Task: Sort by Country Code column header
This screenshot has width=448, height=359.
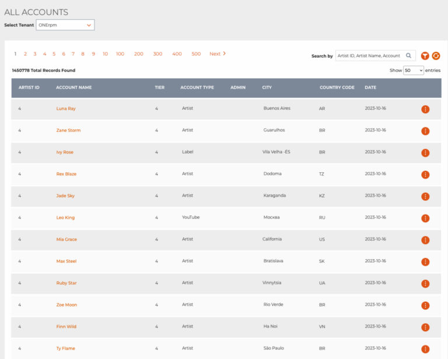Action: click(337, 88)
